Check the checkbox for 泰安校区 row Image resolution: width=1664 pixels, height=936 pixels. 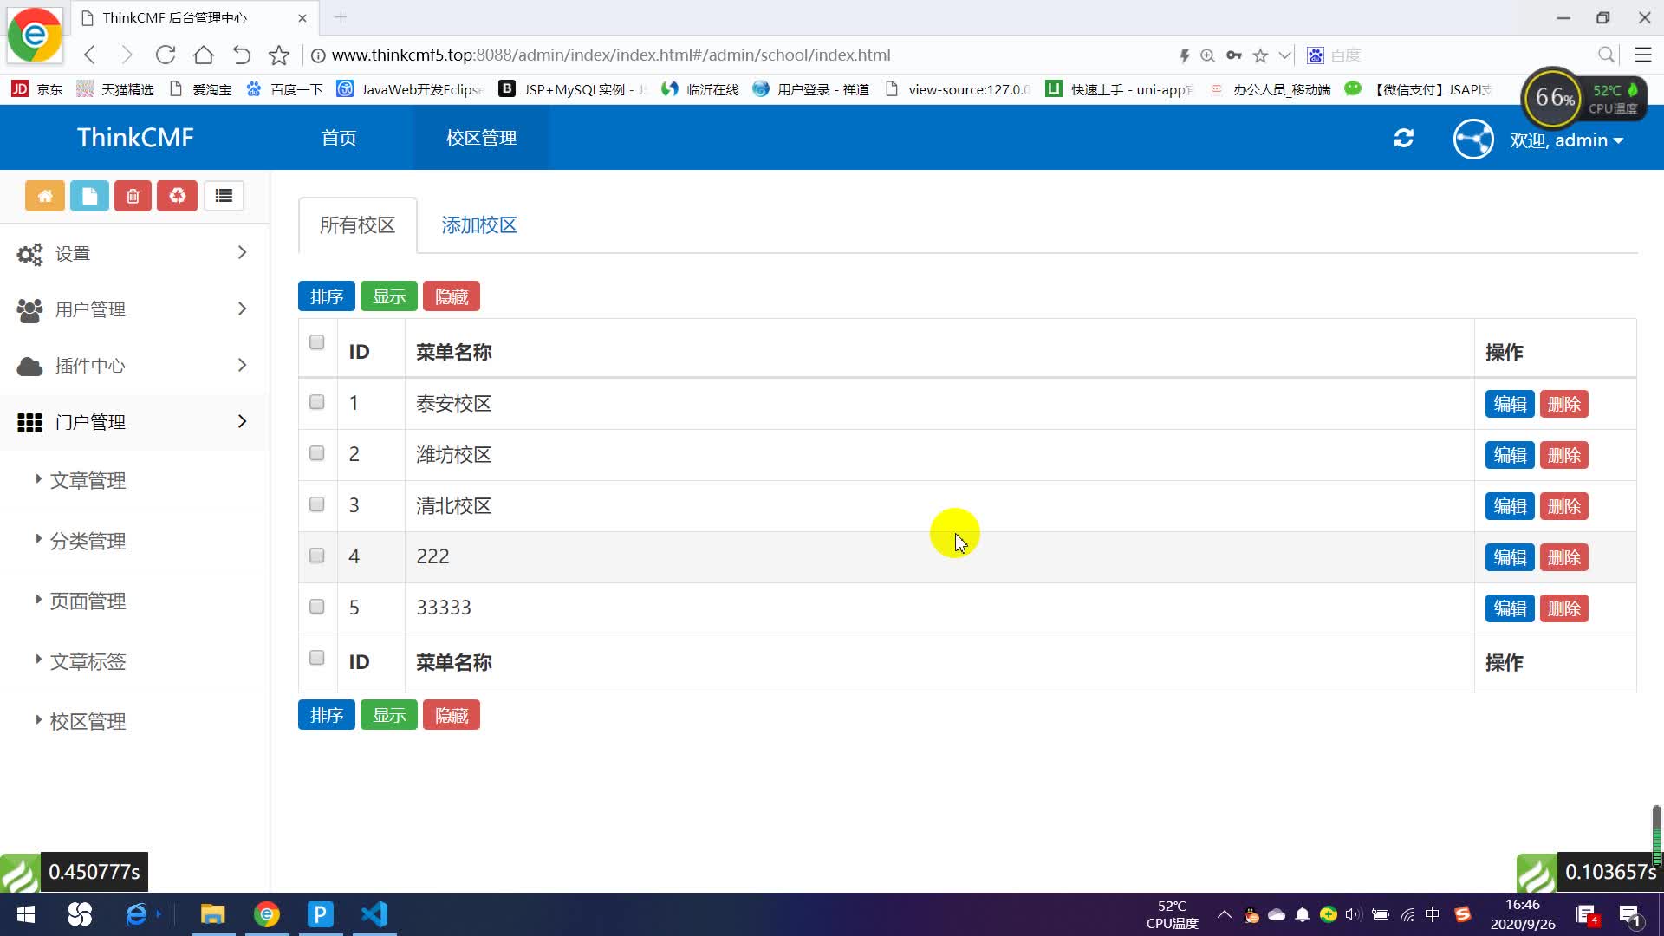[316, 402]
